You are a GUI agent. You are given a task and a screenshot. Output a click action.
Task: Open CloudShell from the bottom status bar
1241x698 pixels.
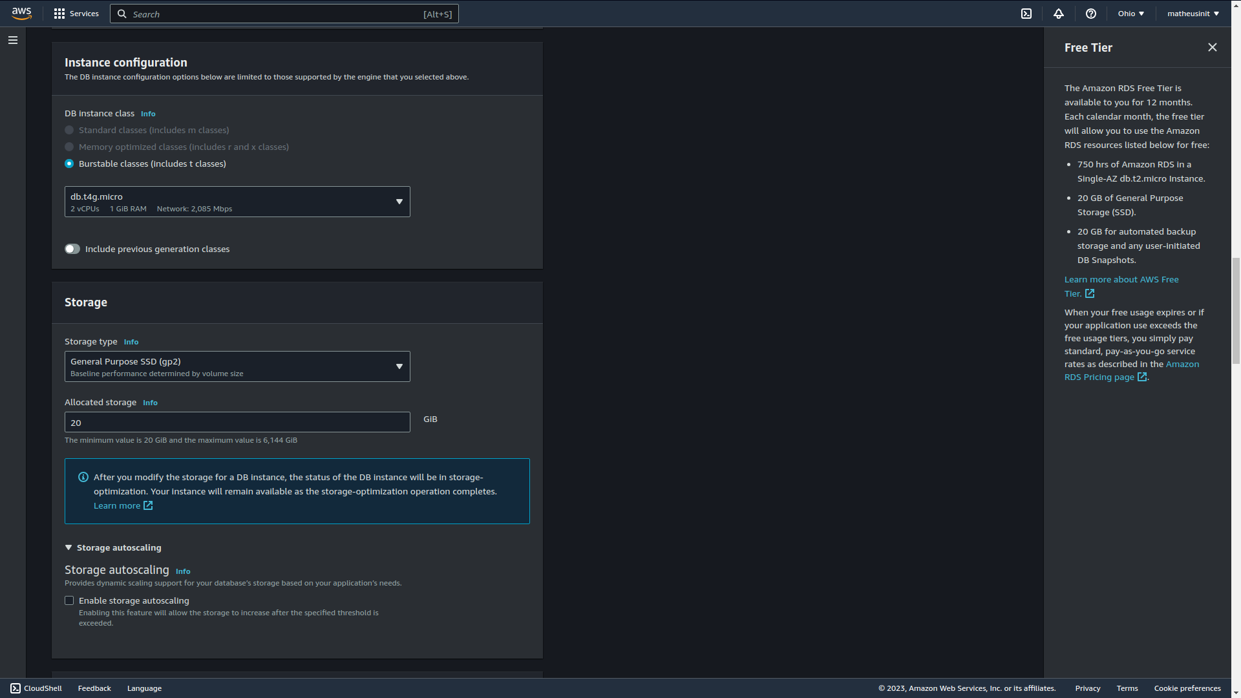pyautogui.click(x=36, y=688)
